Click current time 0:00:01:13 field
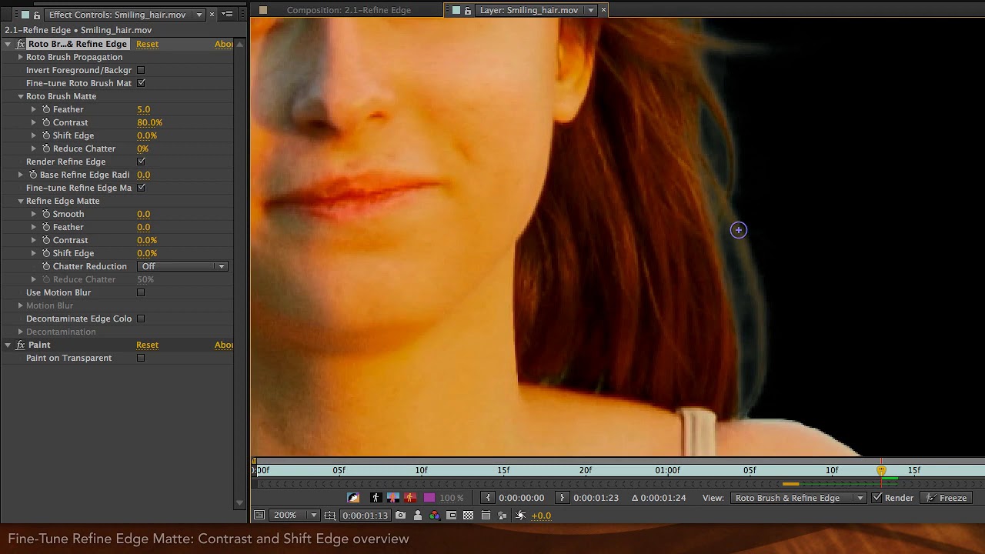Viewport: 985px width, 554px height. [x=365, y=516]
